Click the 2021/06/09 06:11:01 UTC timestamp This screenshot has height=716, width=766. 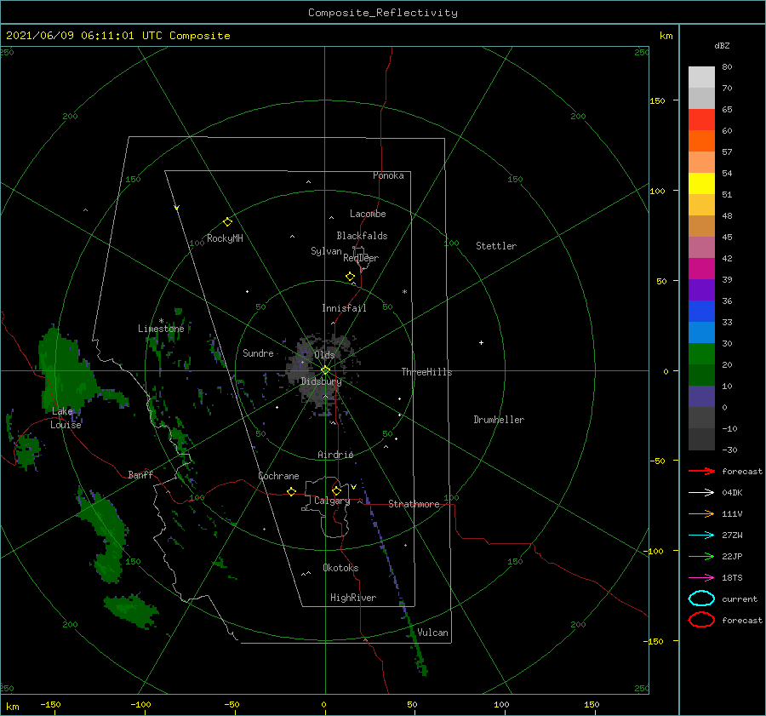(x=83, y=36)
